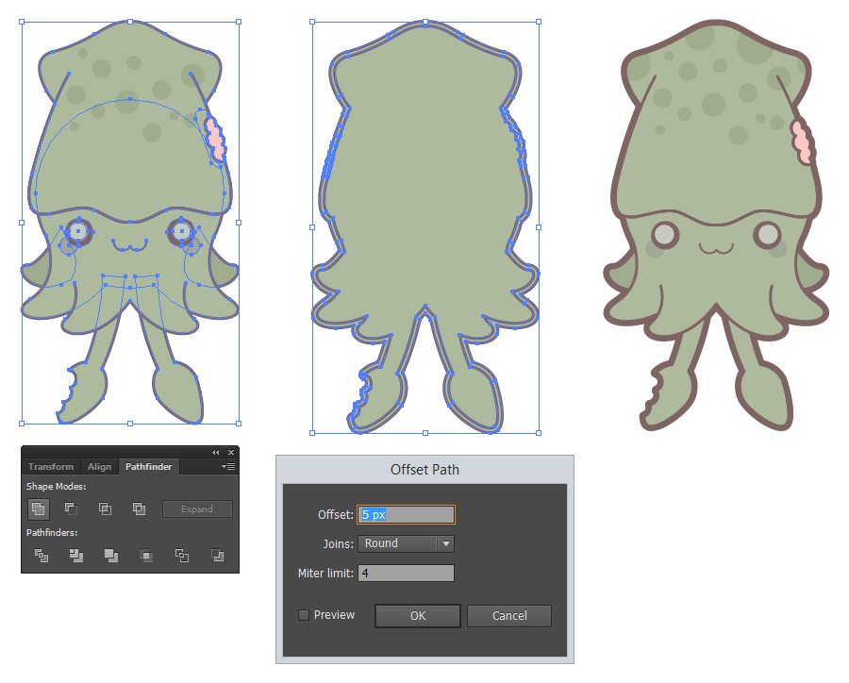Enable the Preview checkbox in Offset Path
The image size is (849, 683).
303,614
